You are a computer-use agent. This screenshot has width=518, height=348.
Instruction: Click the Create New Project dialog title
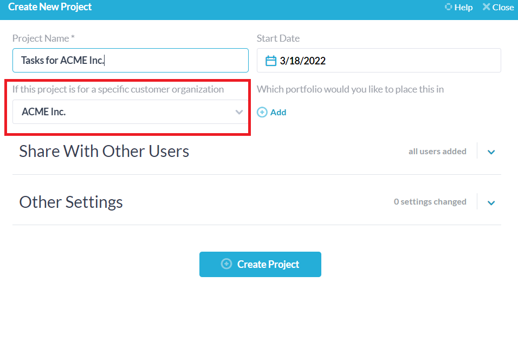click(x=50, y=7)
